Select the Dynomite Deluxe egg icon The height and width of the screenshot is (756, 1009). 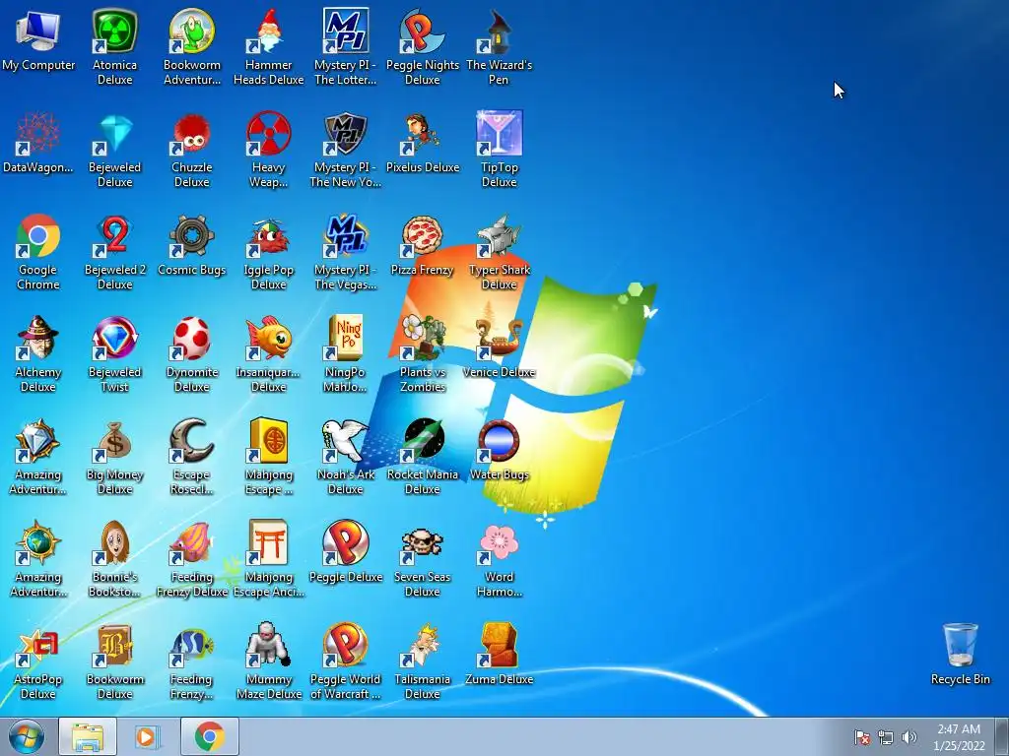(192, 338)
